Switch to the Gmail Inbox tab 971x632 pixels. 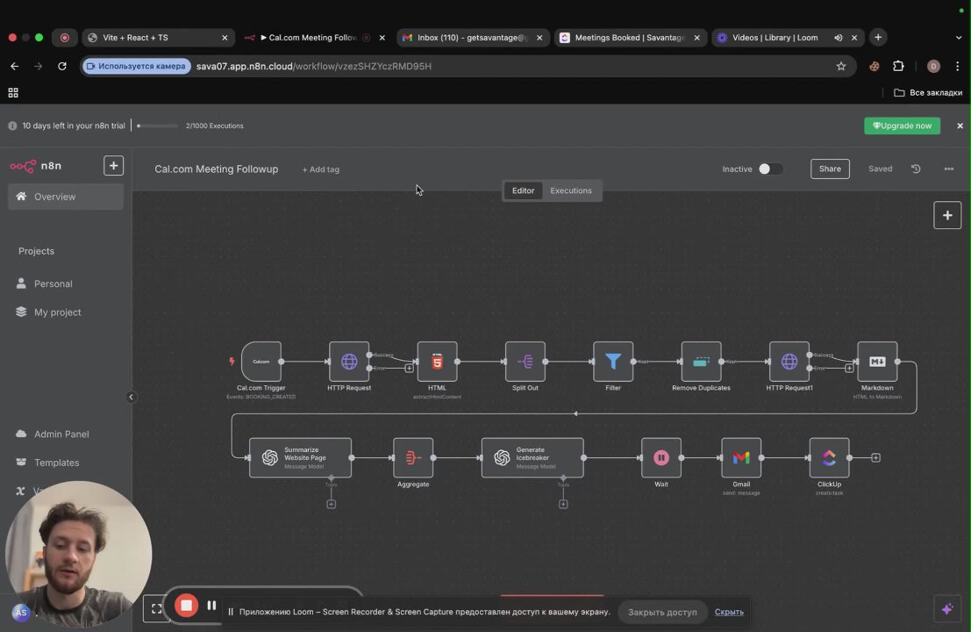pos(472,38)
